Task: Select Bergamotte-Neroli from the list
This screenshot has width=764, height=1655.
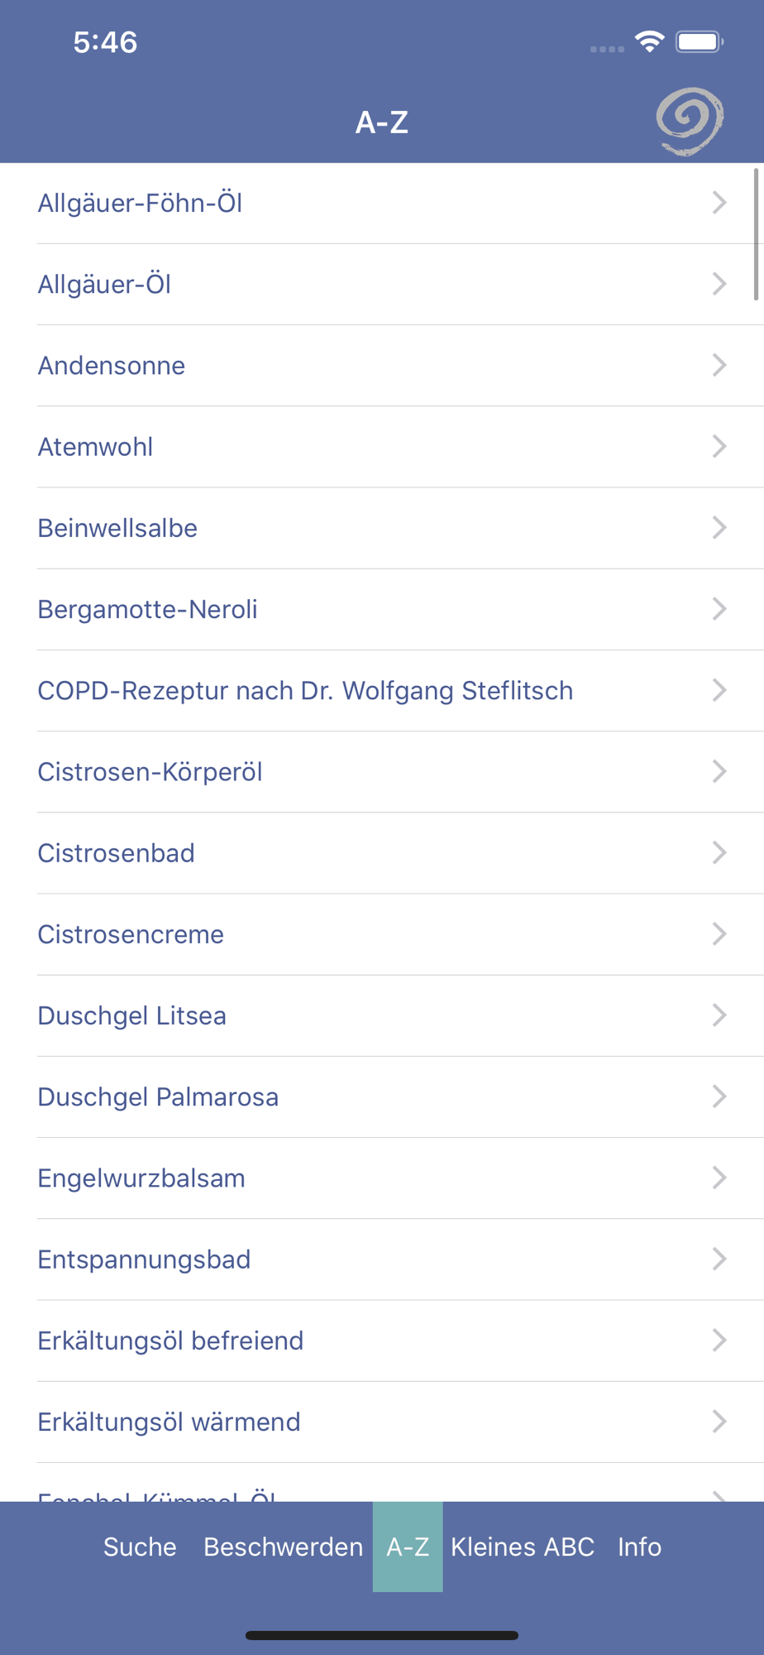Action: click(148, 609)
